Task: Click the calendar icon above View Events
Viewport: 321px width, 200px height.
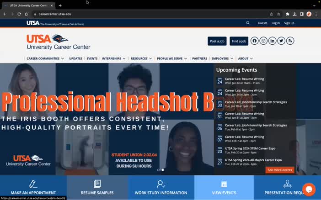Action: tap(224, 184)
